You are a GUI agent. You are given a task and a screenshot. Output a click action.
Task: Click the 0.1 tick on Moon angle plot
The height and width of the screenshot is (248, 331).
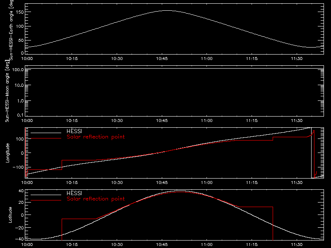[x=20, y=115]
